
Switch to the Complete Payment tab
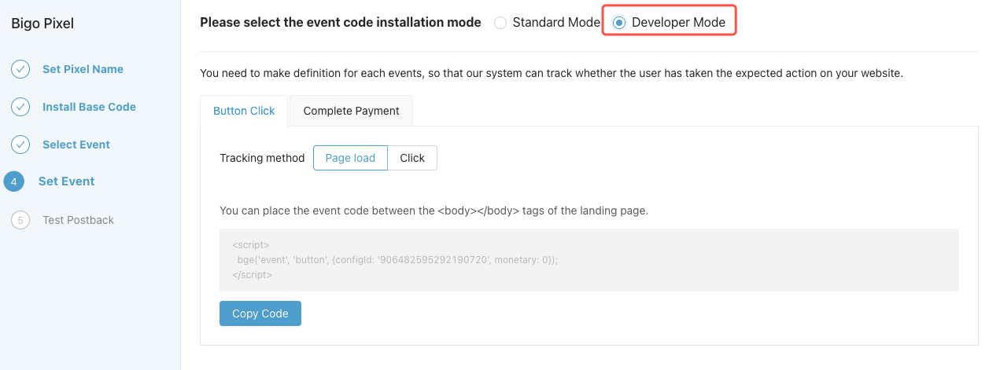click(x=351, y=111)
